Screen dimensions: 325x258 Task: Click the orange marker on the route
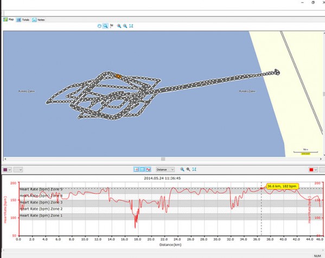[118, 76]
